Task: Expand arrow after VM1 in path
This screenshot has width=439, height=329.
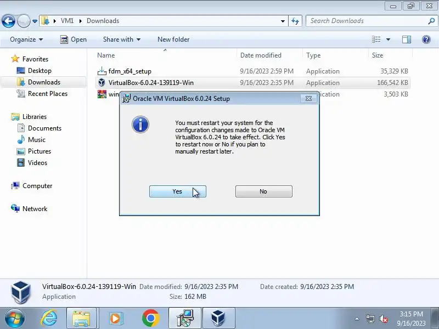Action: pyautogui.click(x=80, y=21)
